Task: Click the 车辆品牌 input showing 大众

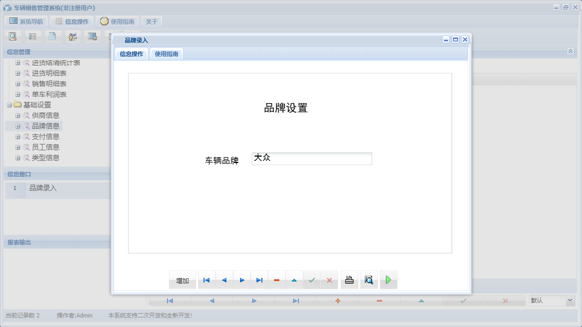Action: (312, 158)
